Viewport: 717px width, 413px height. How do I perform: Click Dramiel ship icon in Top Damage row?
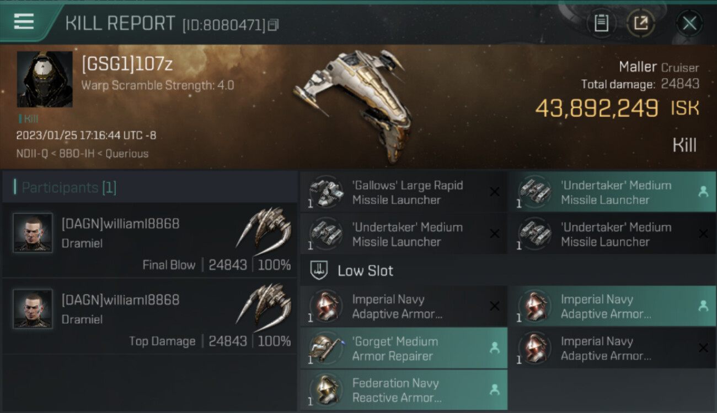pyautogui.click(x=265, y=303)
